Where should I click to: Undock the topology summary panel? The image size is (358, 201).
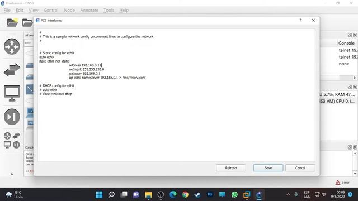tap(350, 35)
